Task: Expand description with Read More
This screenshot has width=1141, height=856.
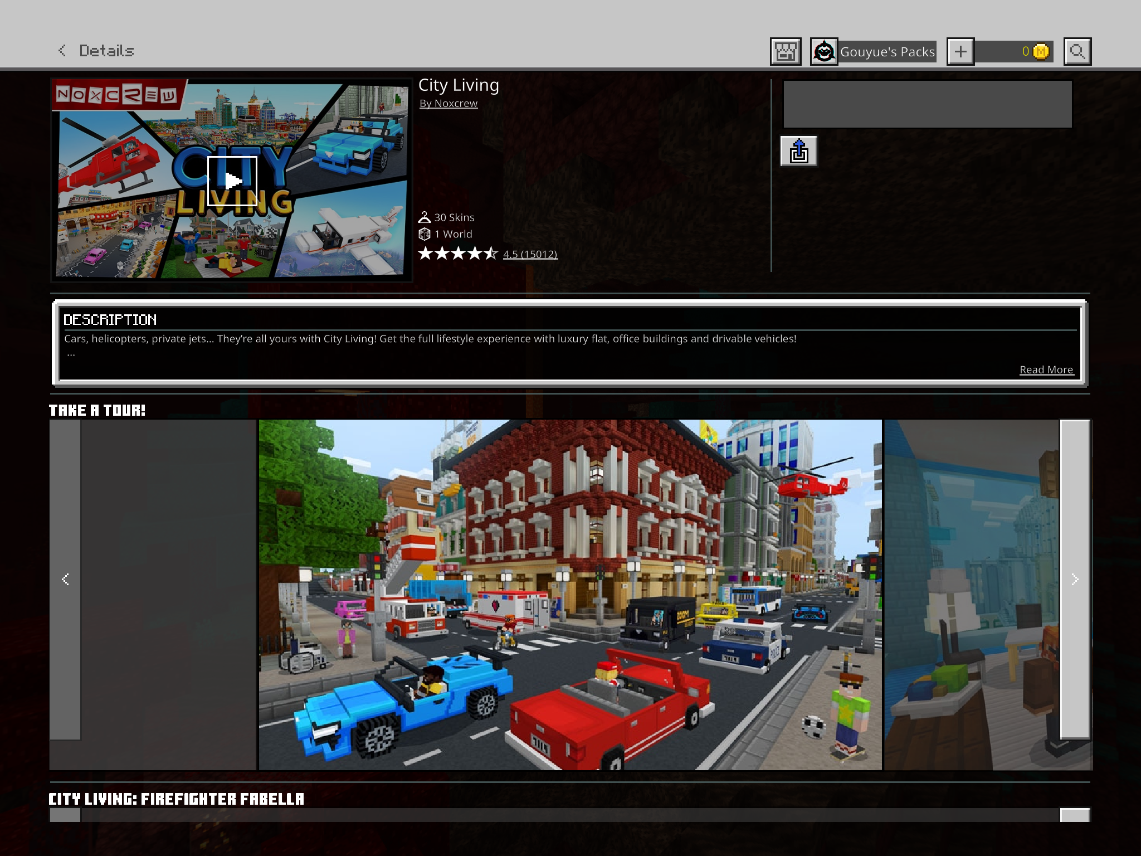Action: pyautogui.click(x=1046, y=370)
